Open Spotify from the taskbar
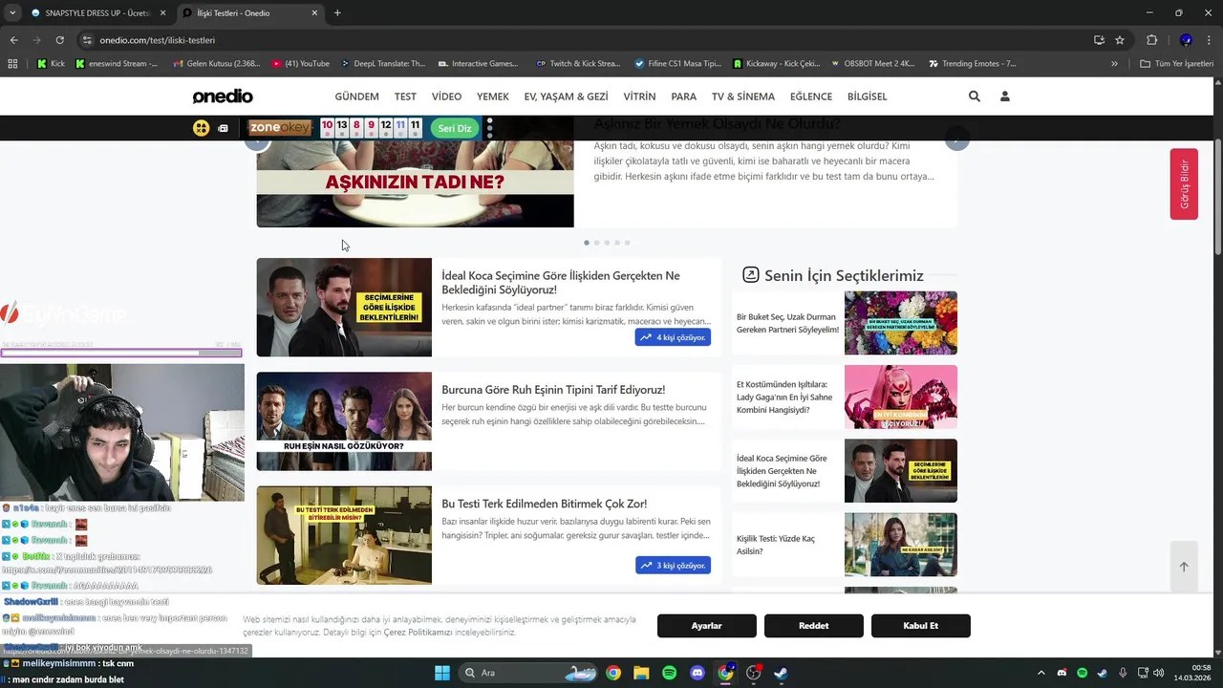 pyautogui.click(x=669, y=673)
